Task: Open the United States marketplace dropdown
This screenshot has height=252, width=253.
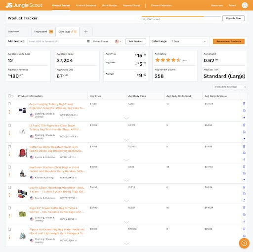Action: pyautogui.click(x=107, y=42)
